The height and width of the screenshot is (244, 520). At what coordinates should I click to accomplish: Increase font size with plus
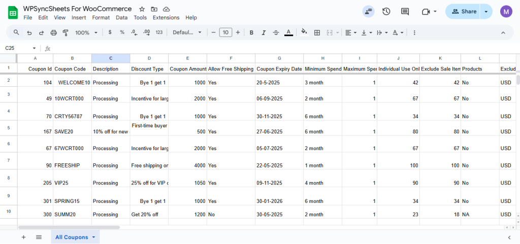pos(238,32)
